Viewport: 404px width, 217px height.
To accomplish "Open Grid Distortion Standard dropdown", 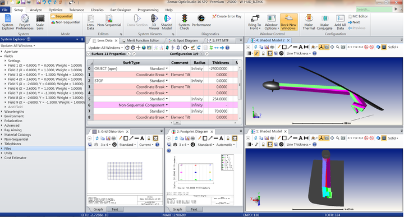I will coord(127,145).
